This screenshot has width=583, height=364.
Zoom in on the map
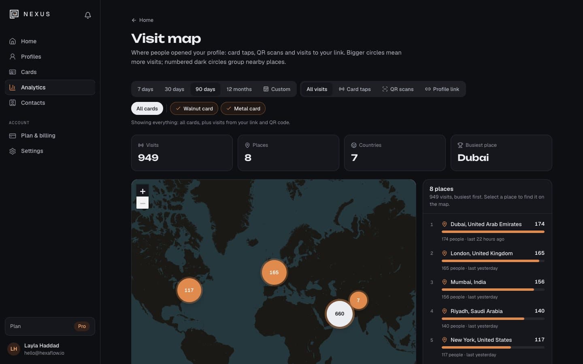coord(143,191)
